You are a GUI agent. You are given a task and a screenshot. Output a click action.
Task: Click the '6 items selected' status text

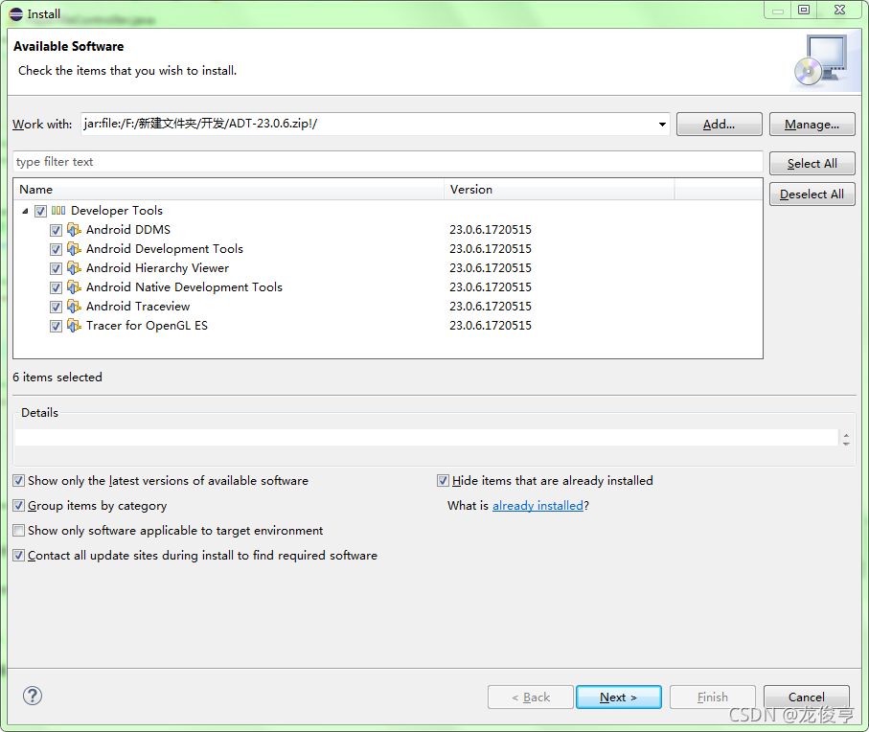coord(57,377)
